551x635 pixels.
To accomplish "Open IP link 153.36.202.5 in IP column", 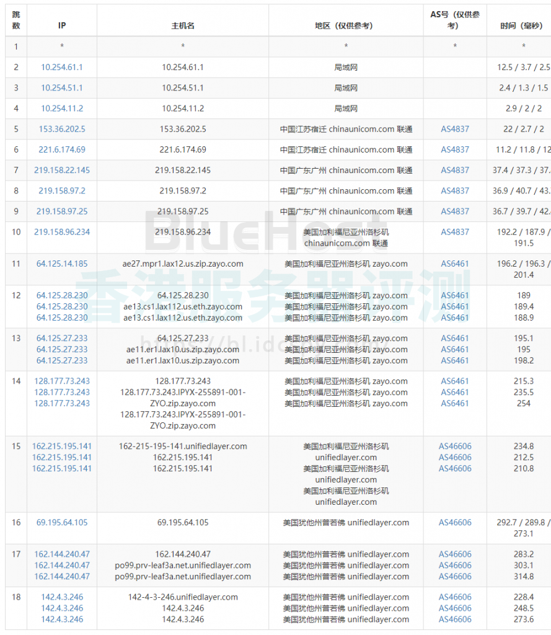I will coord(62,129).
